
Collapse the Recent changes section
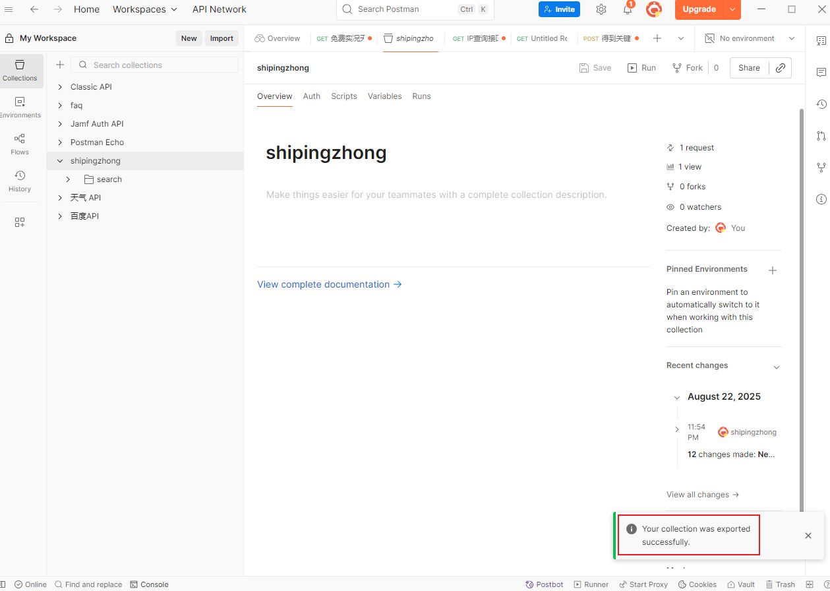pos(776,367)
